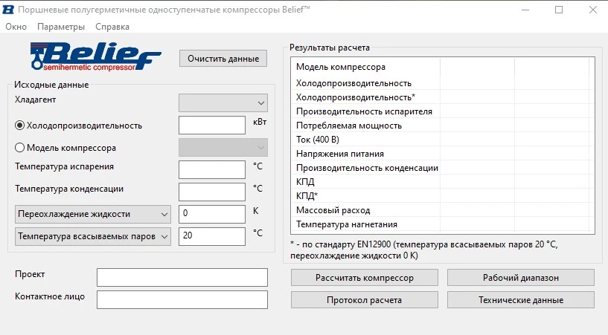Select the Массовый расход row

tap(443, 210)
